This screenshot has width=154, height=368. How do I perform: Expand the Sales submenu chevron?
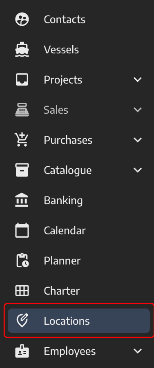[x=138, y=110]
